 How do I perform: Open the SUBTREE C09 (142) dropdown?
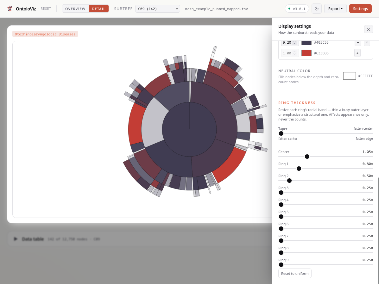coord(158,9)
